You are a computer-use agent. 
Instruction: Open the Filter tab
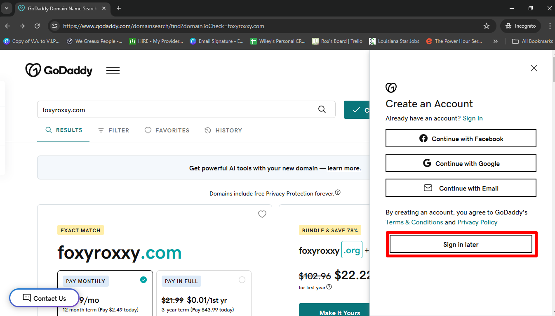click(x=113, y=130)
